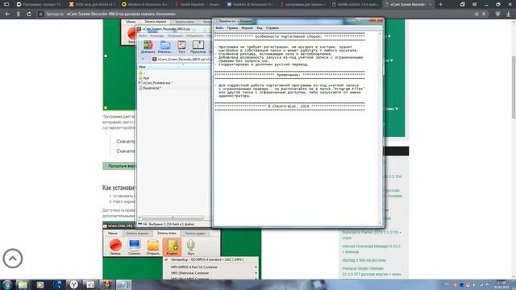Open Файл menu in Notepad
Image resolution: width=516 pixels, height=290 pixels.
click(x=219, y=28)
